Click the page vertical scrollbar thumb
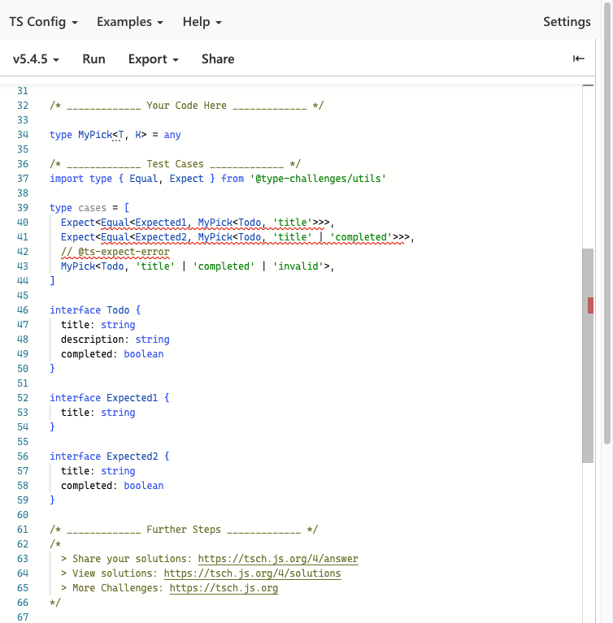Image resolution: width=613 pixels, height=623 pixels. 607,223
